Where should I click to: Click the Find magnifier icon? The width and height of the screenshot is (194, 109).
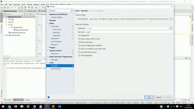click(x=29, y=8)
